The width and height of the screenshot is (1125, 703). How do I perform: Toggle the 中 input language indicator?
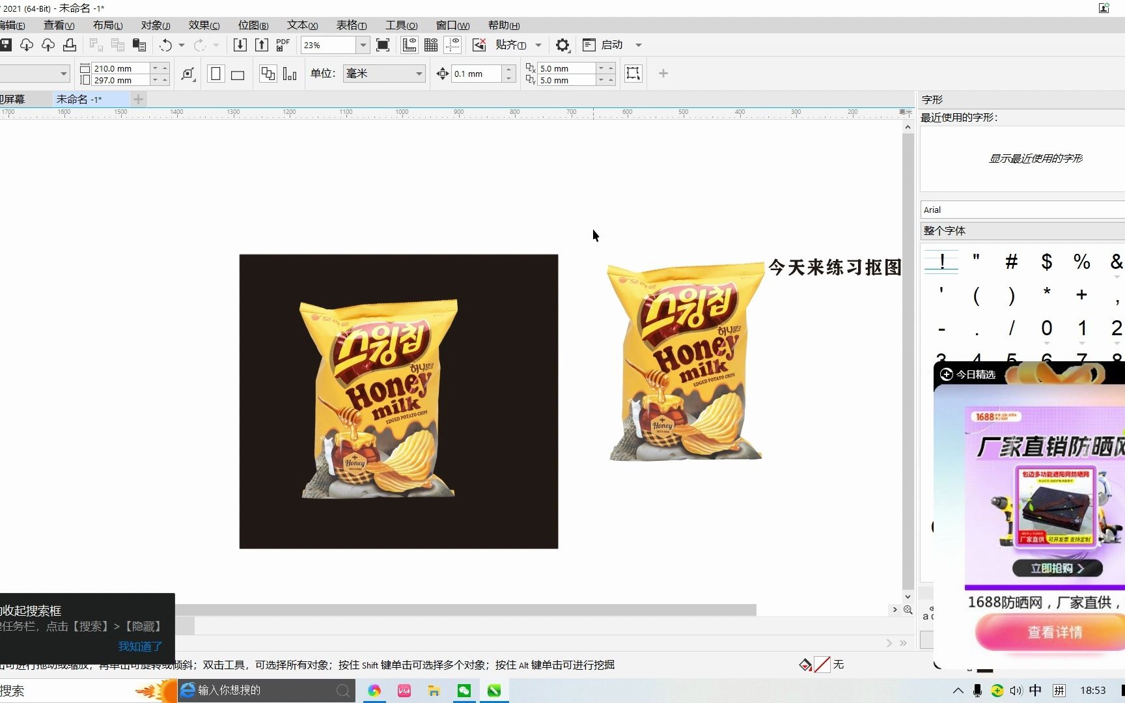(1035, 691)
